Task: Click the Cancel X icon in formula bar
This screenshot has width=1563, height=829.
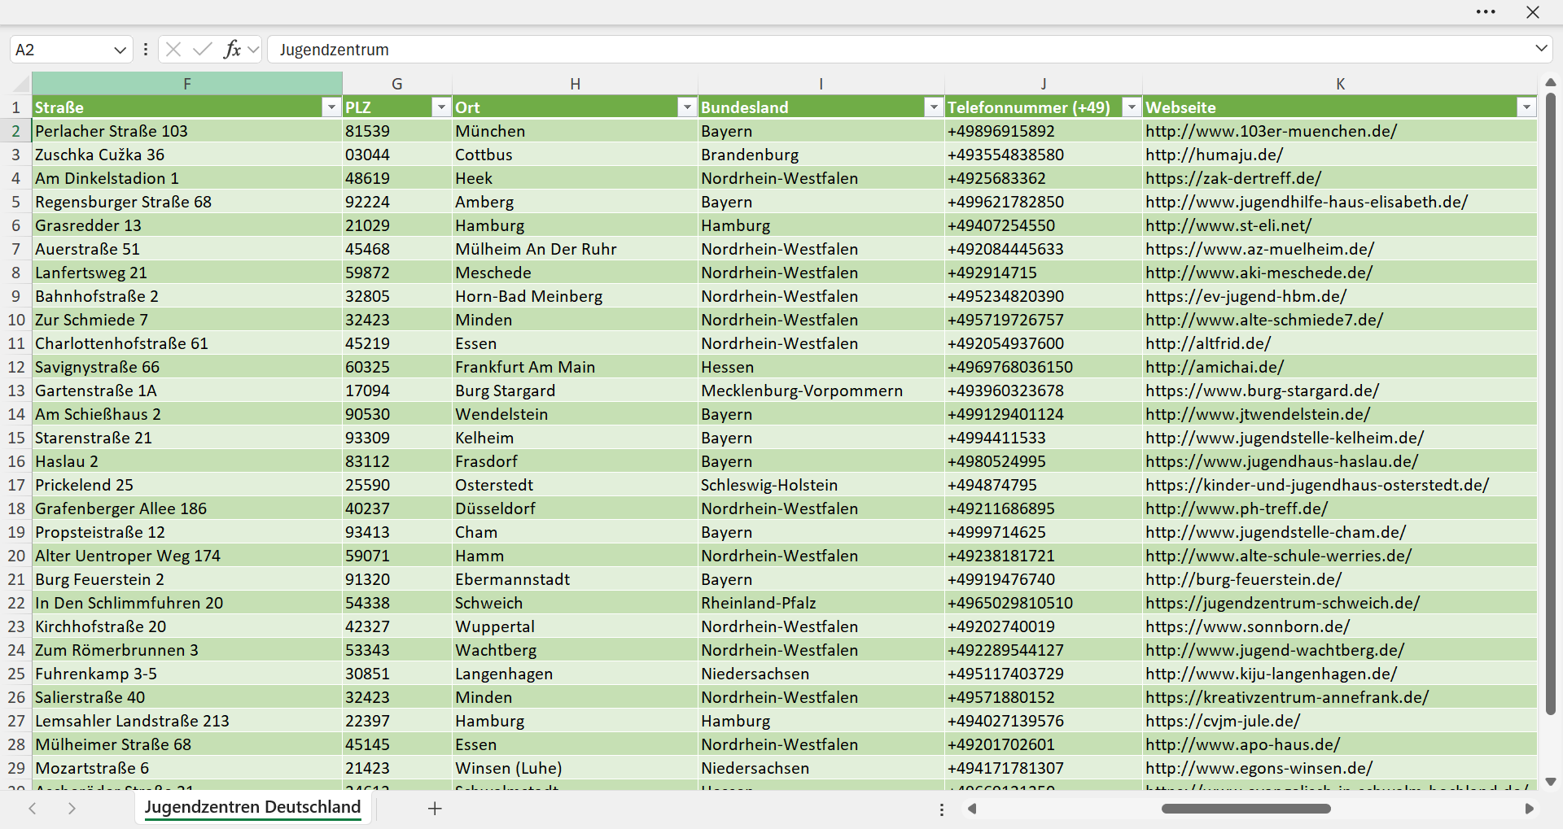Action: [173, 50]
